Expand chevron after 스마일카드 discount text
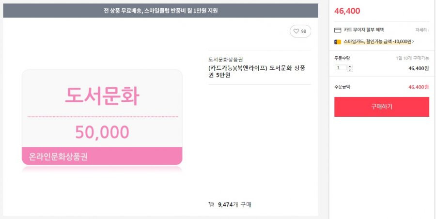436x219 pixels. point(413,42)
